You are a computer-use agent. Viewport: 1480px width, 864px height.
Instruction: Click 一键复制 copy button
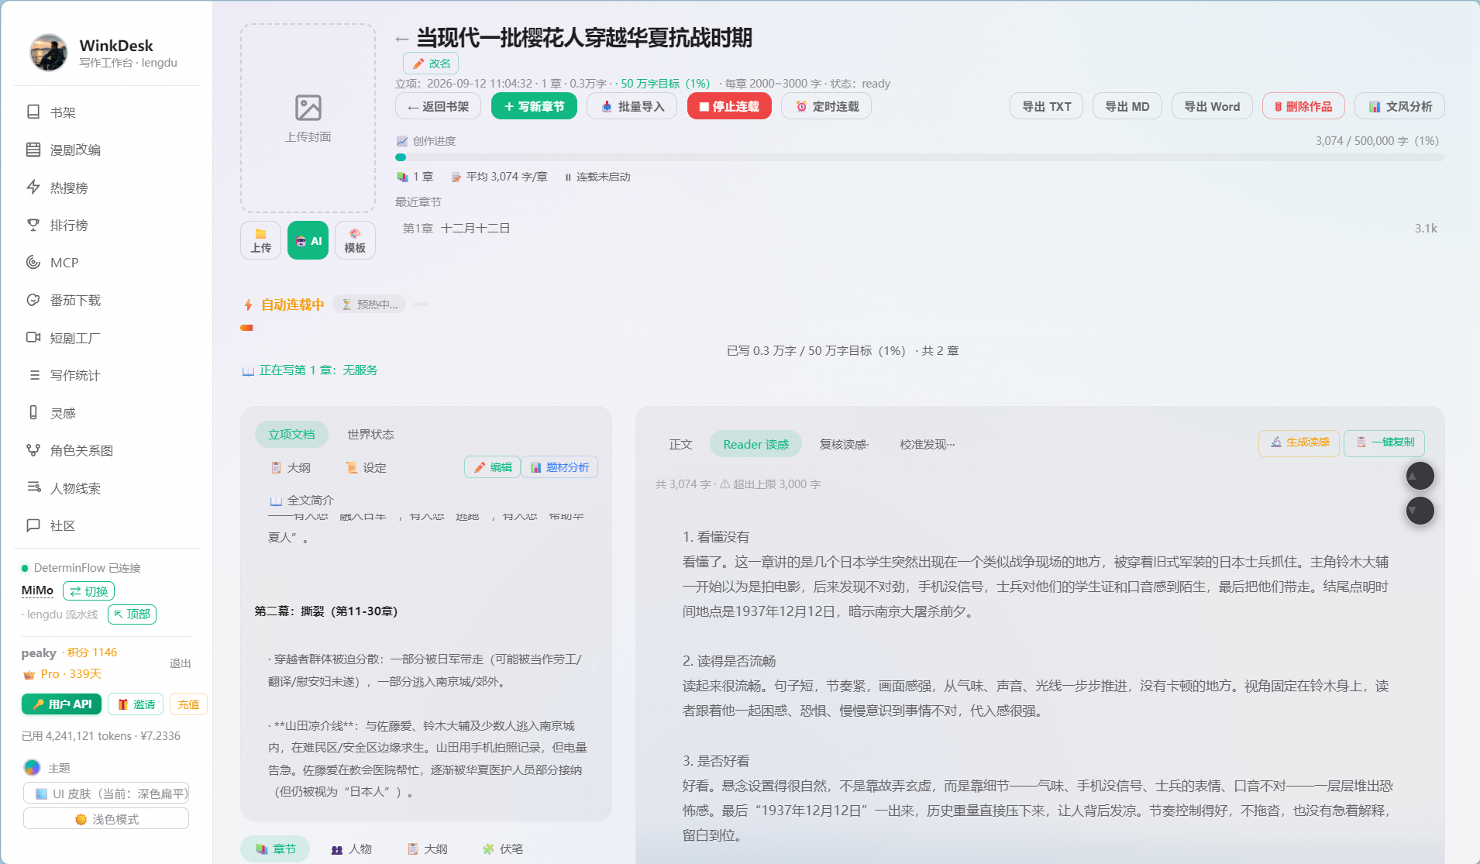[x=1384, y=442]
